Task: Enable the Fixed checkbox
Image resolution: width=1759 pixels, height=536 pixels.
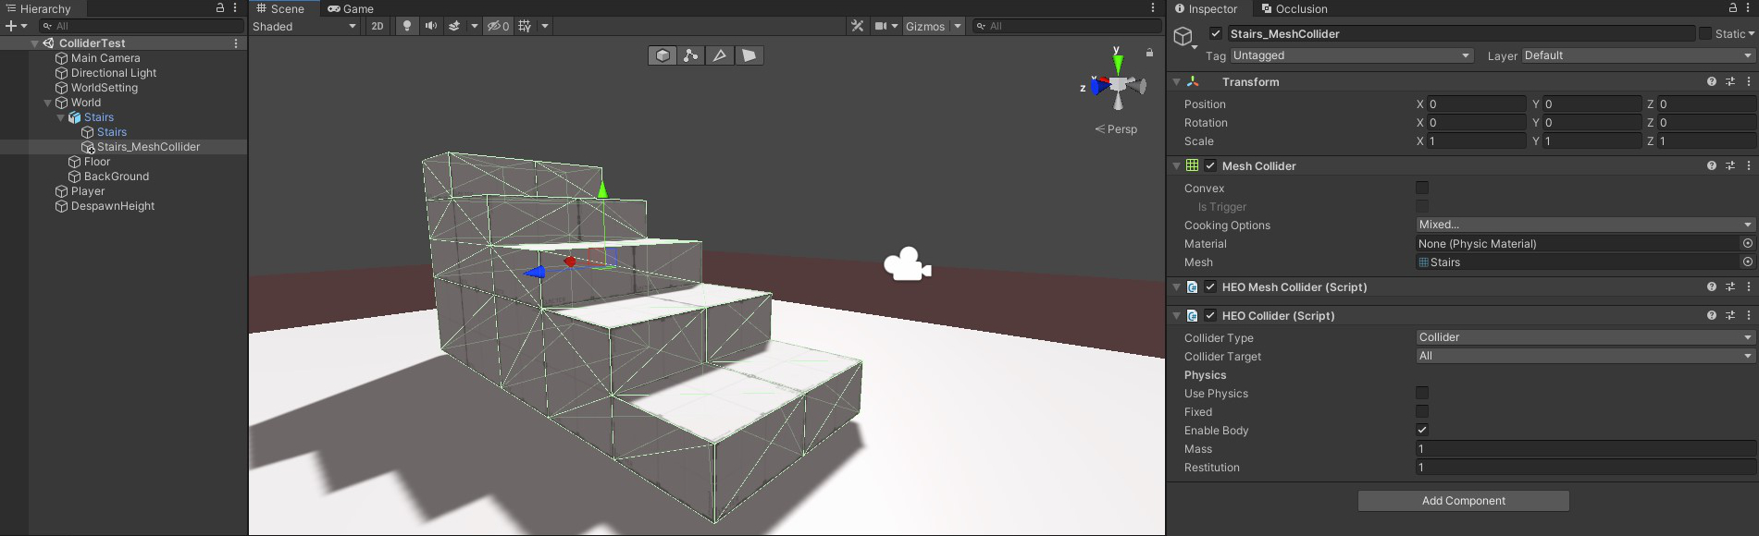Action: point(1422,411)
